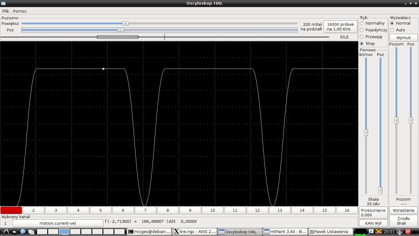Image resolution: width=419 pixels, height=236 pixels.
Task: Click the Powiększ horizontal zoom slider handle
Action: tap(125, 23)
